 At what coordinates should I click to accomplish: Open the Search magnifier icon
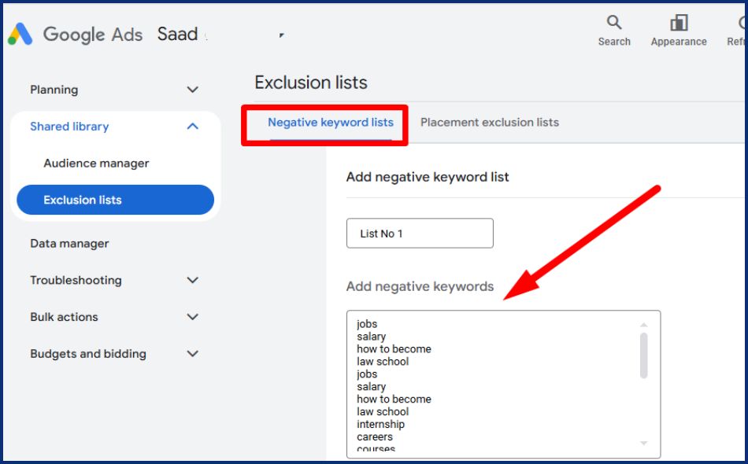click(614, 22)
